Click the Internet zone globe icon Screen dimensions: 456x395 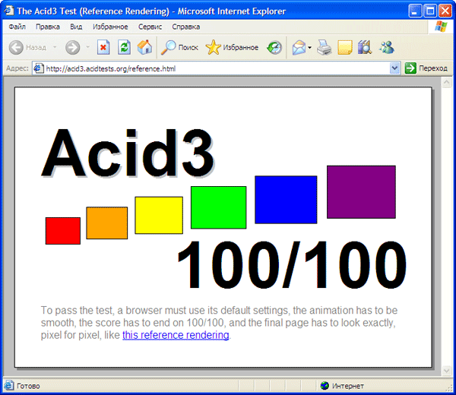click(x=325, y=386)
